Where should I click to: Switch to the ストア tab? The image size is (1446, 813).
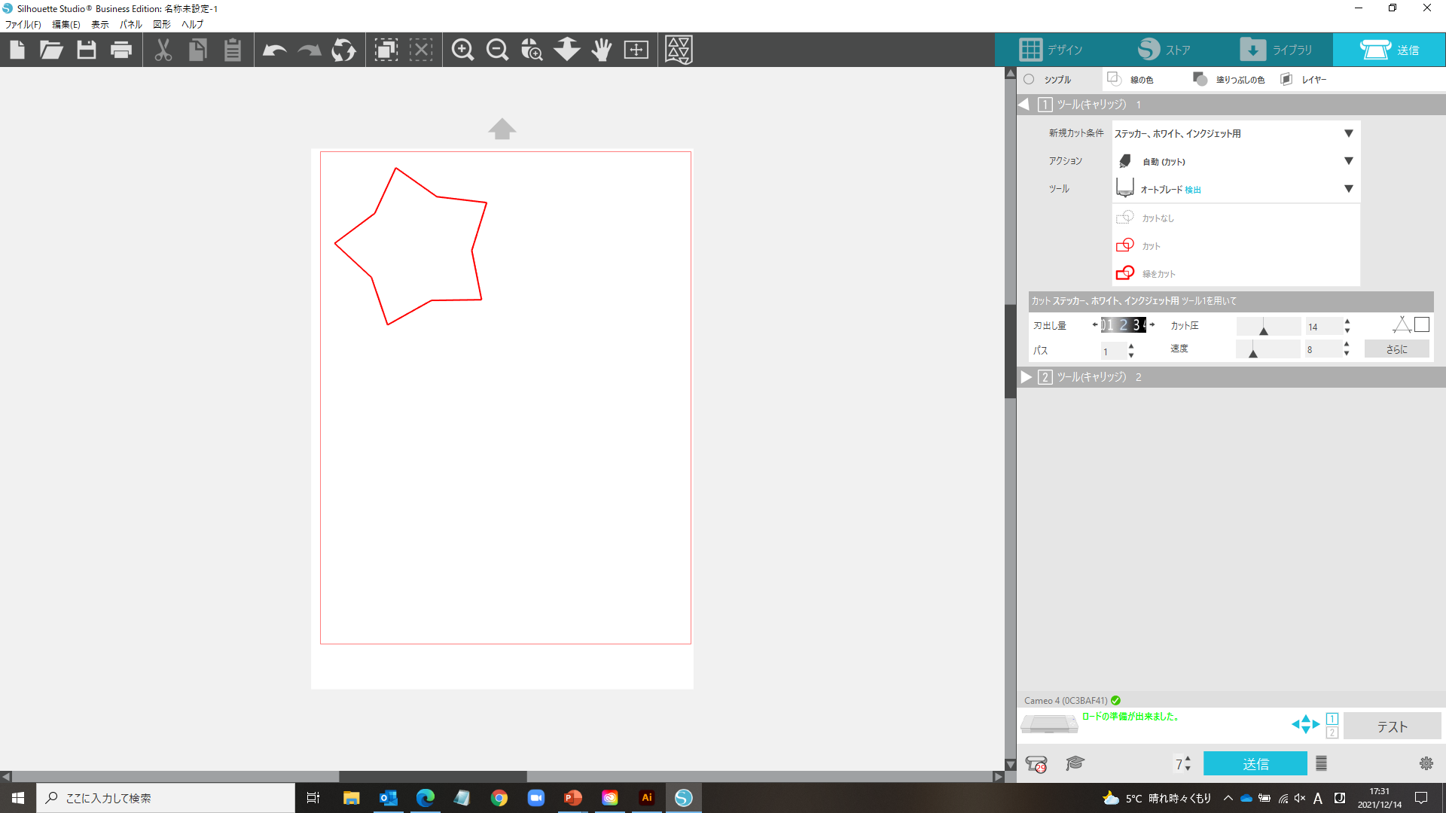click(x=1164, y=50)
